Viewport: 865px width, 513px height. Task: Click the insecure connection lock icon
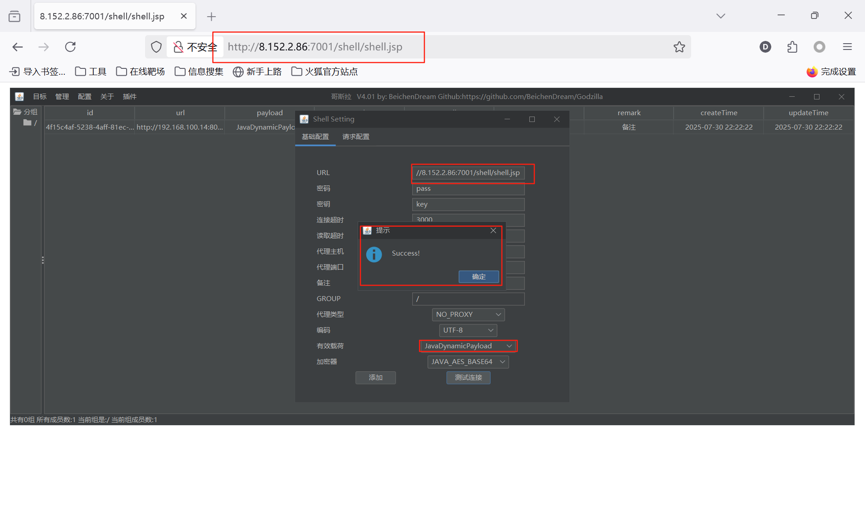tap(178, 47)
